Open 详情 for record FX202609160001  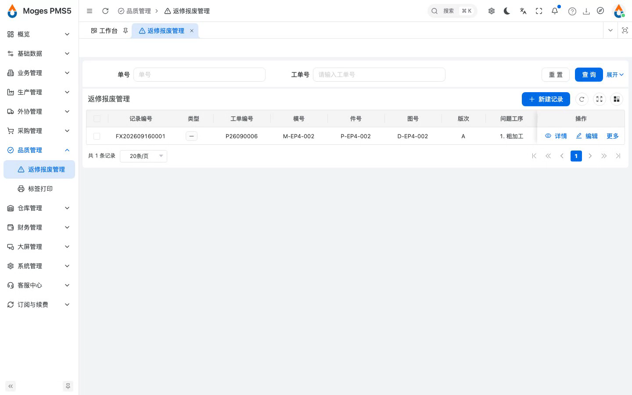coord(556,136)
